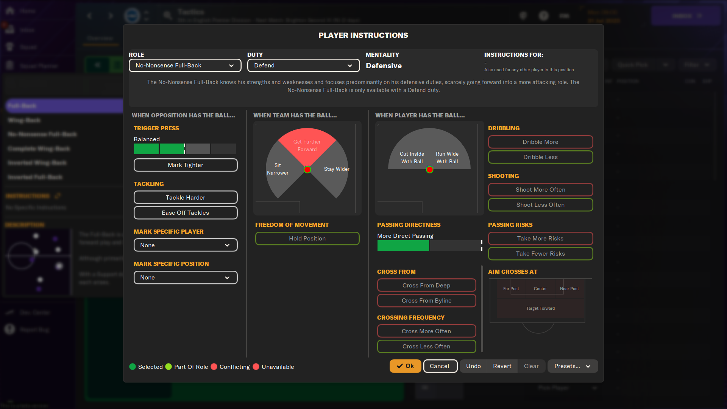Adjust the Trigger Press slider
Viewport: 727px width, 409px height.
[185, 149]
